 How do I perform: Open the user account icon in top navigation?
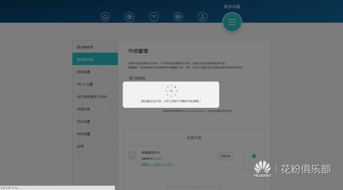(x=203, y=17)
